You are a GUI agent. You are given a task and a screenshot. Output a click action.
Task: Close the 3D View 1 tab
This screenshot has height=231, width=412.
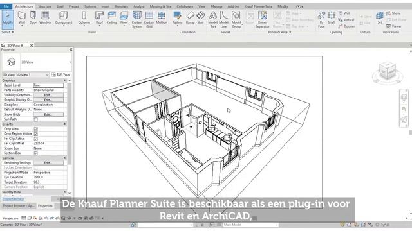click(x=32, y=46)
